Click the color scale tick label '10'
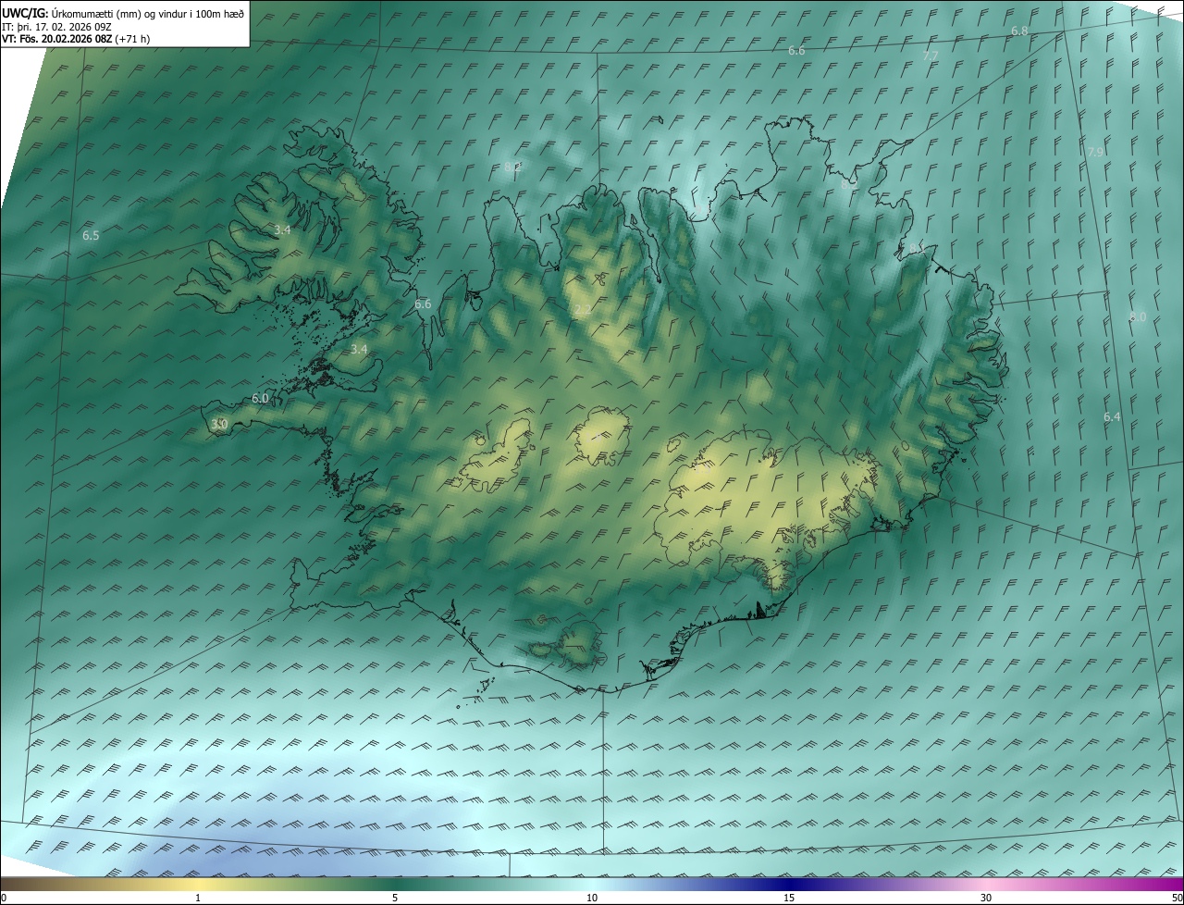1184x905 pixels. coord(592,898)
